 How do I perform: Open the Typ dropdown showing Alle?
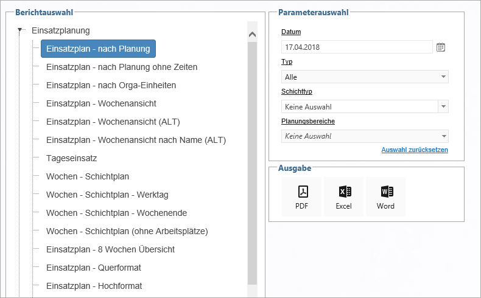click(x=365, y=77)
